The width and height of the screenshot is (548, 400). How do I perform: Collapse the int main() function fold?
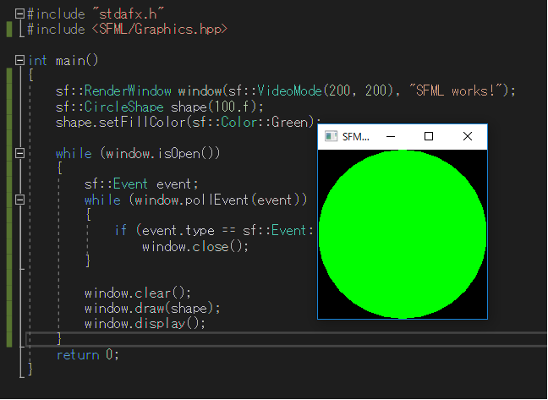(x=19, y=60)
